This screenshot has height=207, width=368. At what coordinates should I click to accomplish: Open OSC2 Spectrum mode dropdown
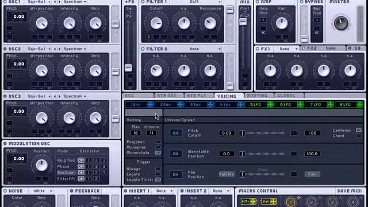[x=75, y=49]
